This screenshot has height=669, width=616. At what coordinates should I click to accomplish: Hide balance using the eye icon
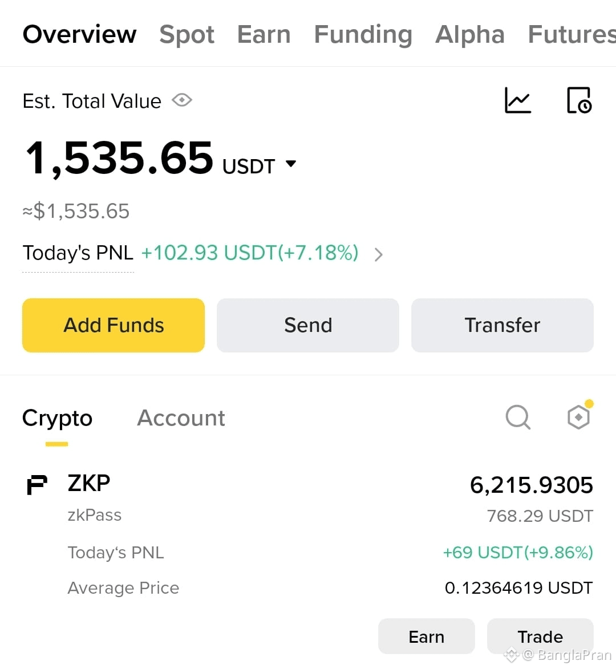point(182,100)
